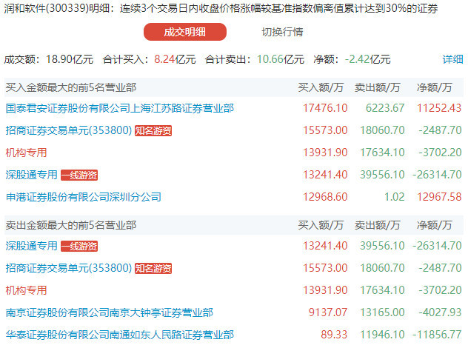Click the buy amount 12968.60
The height and width of the screenshot is (348, 468).
click(325, 197)
